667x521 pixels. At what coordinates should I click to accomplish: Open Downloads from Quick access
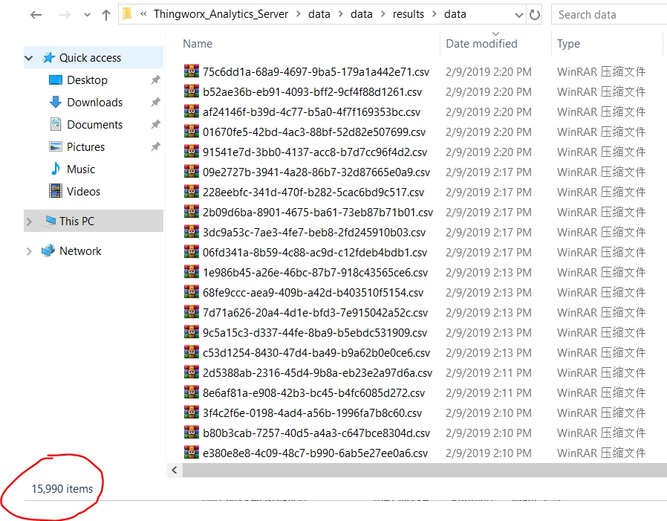95,102
